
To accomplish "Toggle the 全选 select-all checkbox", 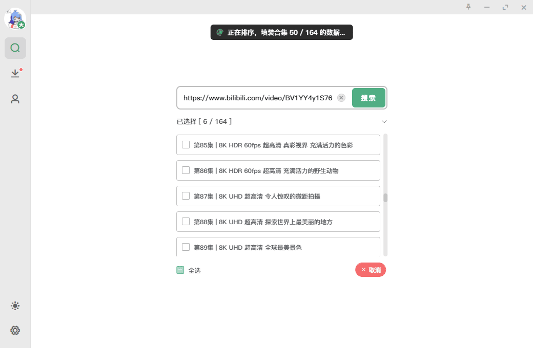I will point(180,270).
